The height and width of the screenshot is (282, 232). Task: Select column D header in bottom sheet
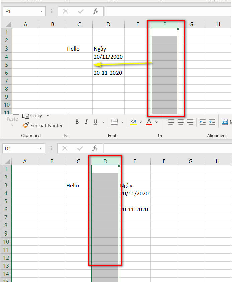pos(105,161)
